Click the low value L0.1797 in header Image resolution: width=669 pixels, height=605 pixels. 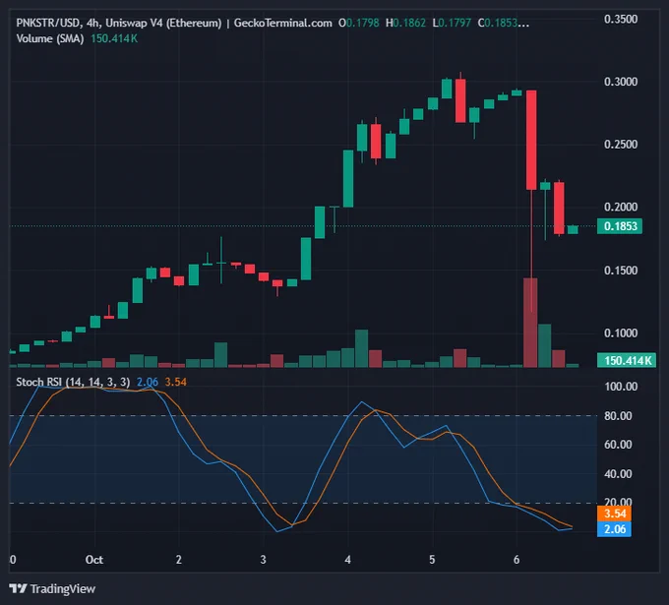[x=452, y=23]
